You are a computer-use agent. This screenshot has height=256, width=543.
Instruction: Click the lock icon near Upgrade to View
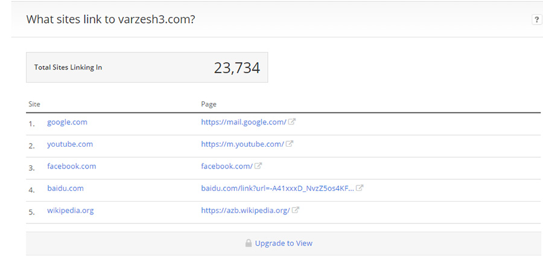(249, 243)
